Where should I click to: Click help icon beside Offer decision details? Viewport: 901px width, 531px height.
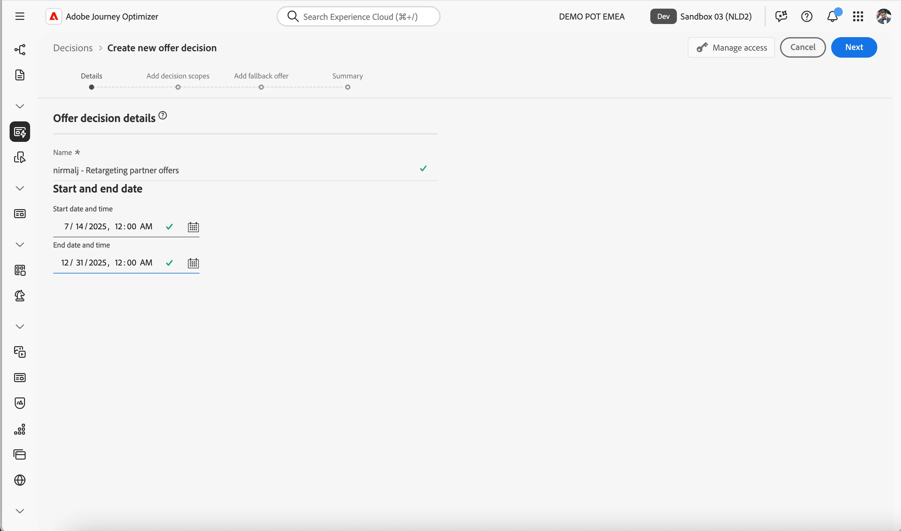coord(163,116)
